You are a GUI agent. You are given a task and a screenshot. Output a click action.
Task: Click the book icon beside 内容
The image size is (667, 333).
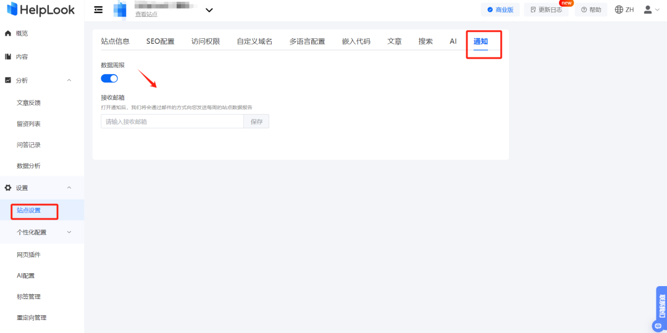click(x=7, y=57)
